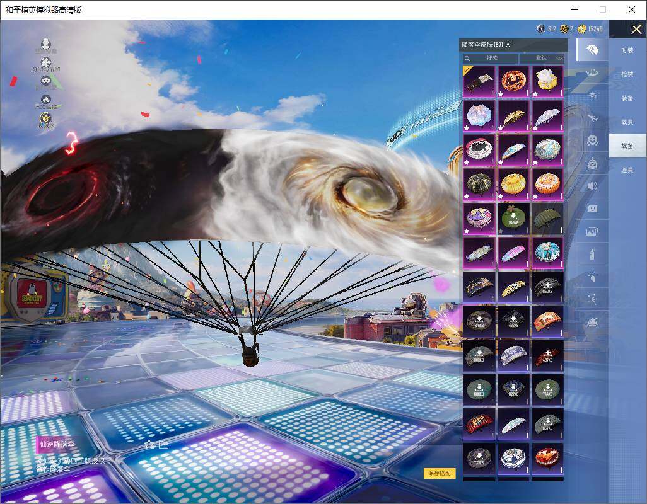Download the 422KB dark parachute
Image resolution: width=647 pixels, height=504 pixels.
513,321
